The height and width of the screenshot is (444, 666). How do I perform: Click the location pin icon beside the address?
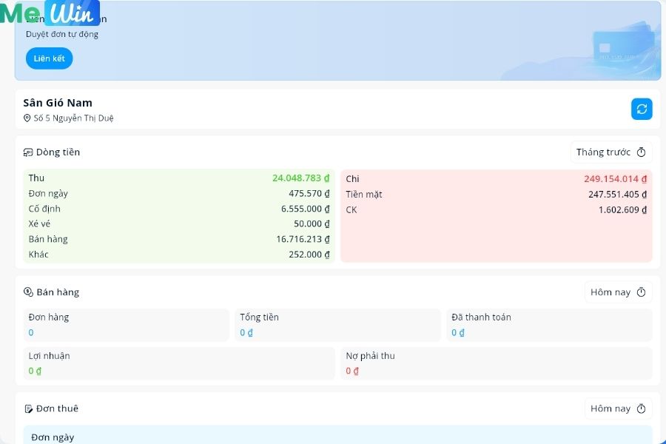[x=27, y=118]
